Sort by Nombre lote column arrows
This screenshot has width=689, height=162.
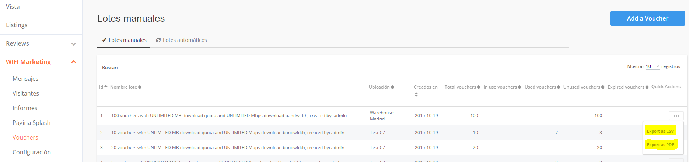pos(140,87)
